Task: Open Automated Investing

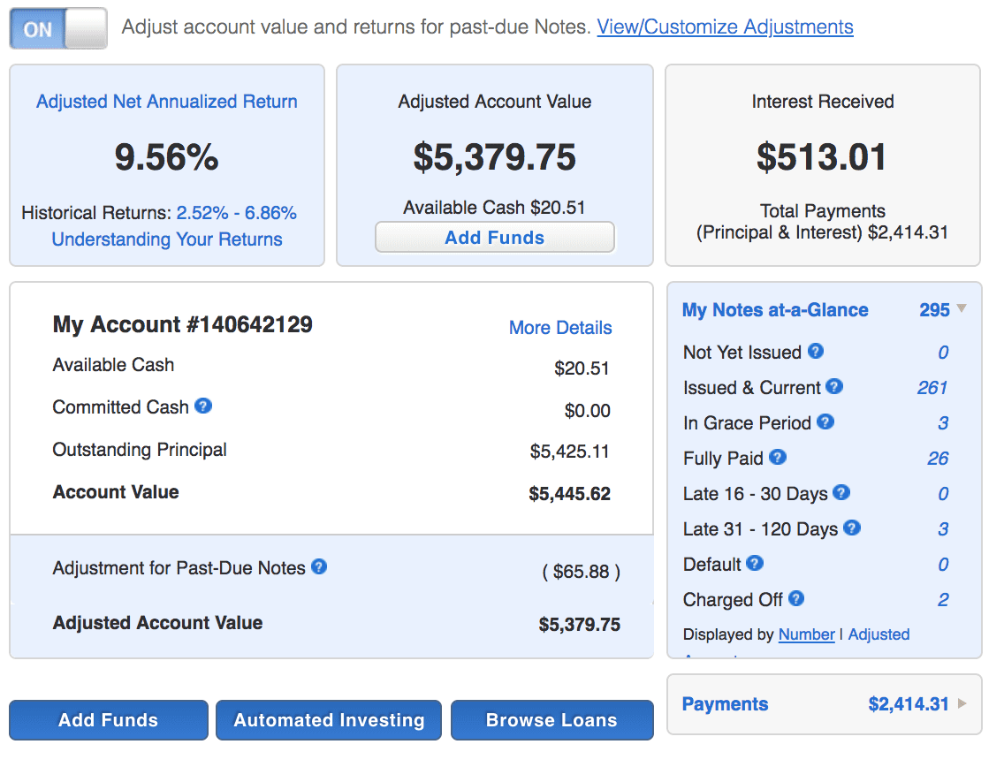Action: (x=329, y=719)
